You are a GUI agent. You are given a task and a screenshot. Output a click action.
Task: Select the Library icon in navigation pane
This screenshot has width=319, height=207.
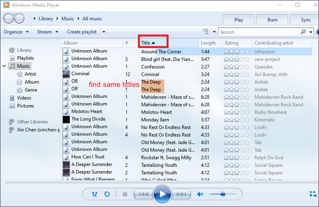click(x=12, y=50)
